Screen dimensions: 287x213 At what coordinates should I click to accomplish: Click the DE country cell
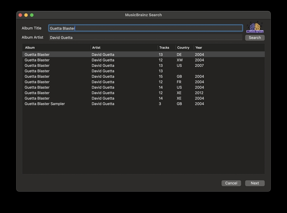179,55
